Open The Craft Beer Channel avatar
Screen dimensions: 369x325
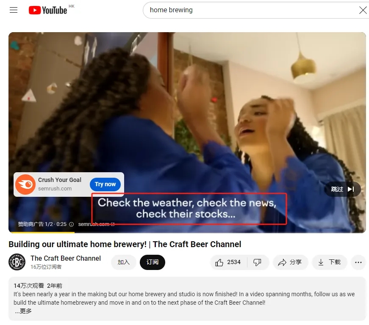[17, 262]
